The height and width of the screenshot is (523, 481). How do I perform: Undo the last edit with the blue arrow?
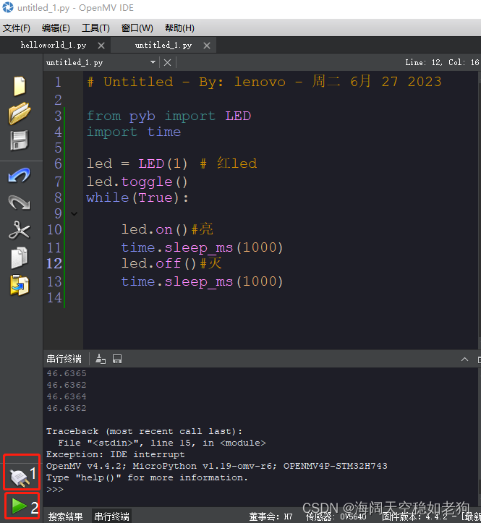click(x=20, y=176)
